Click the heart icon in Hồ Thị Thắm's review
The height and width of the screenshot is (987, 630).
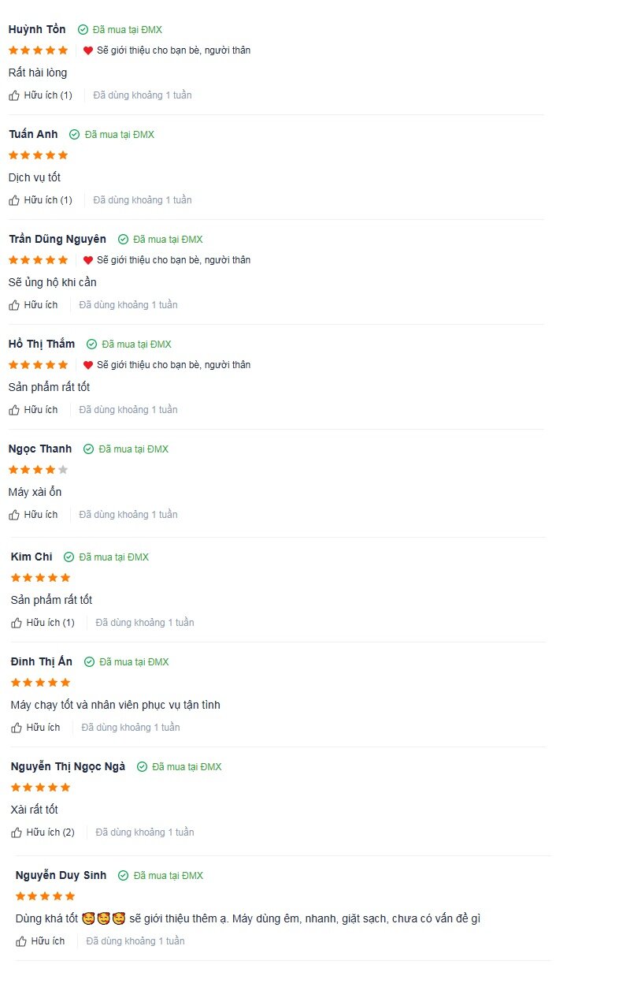pyautogui.click(x=88, y=365)
